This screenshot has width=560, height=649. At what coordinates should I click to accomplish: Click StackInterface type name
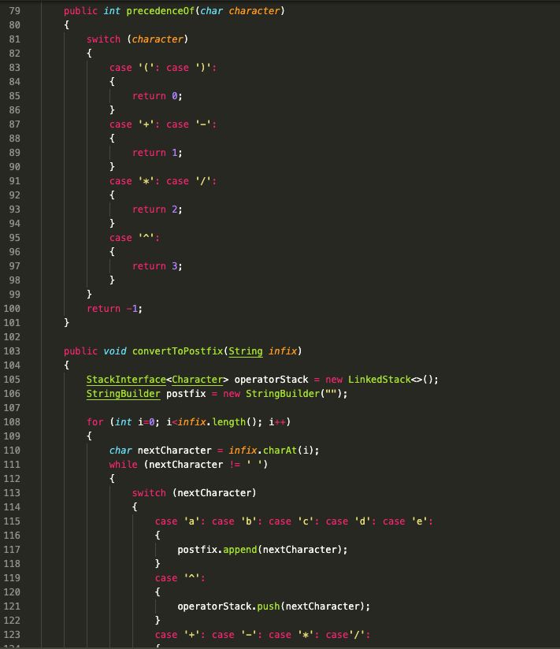(x=126, y=380)
